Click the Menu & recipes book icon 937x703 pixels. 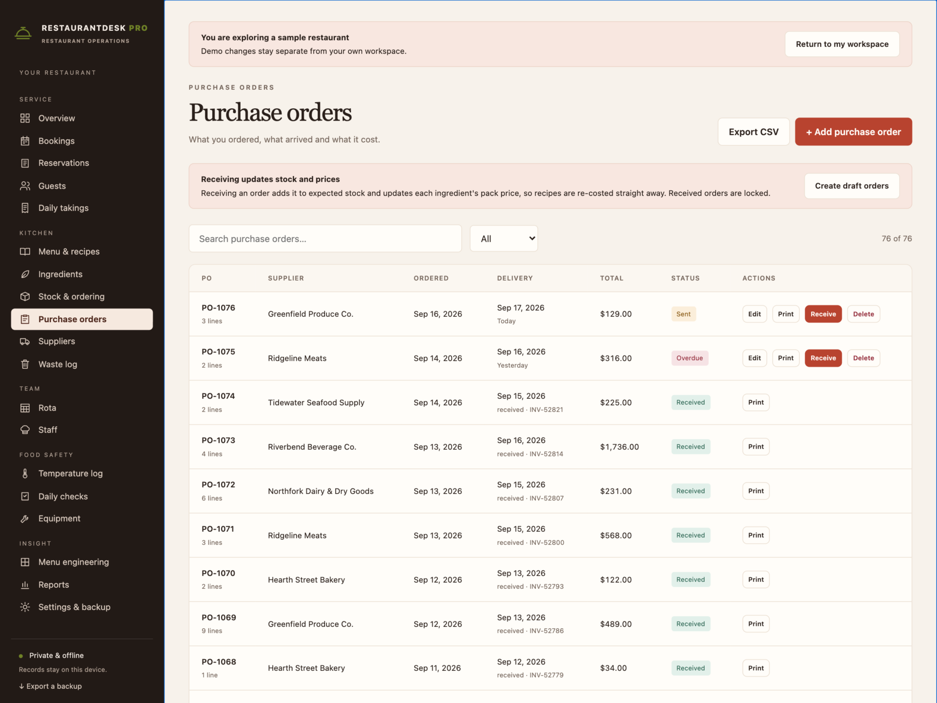coord(25,252)
